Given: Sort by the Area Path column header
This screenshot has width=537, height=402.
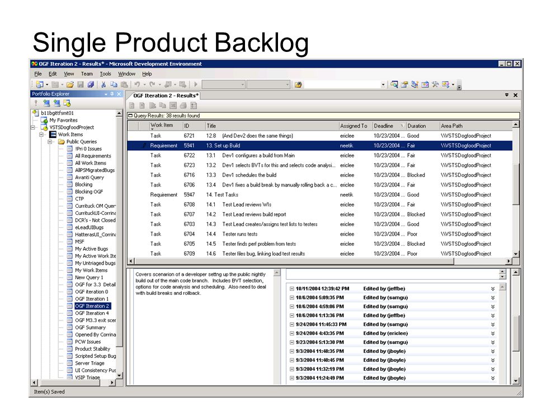Looking at the screenshot, I should [x=475, y=126].
